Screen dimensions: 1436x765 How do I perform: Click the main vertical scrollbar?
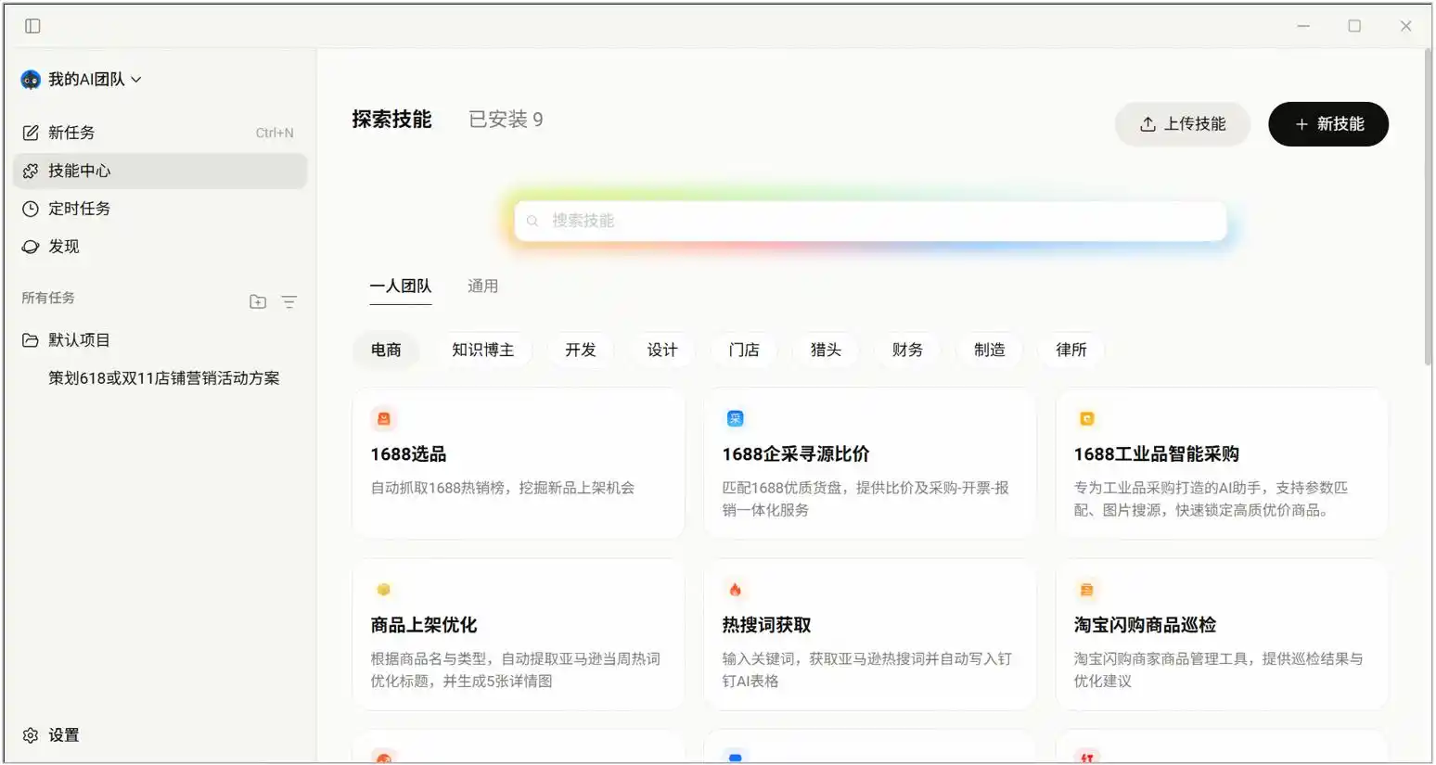[1427, 207]
